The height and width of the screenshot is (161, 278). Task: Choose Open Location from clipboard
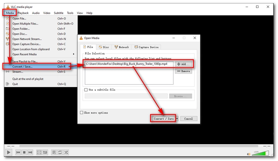(x=41, y=49)
